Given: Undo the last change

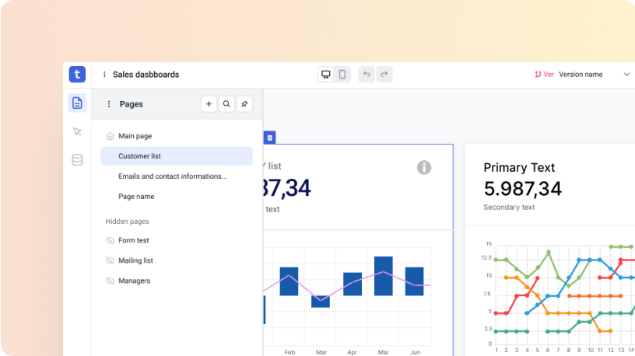Looking at the screenshot, I should (x=367, y=75).
